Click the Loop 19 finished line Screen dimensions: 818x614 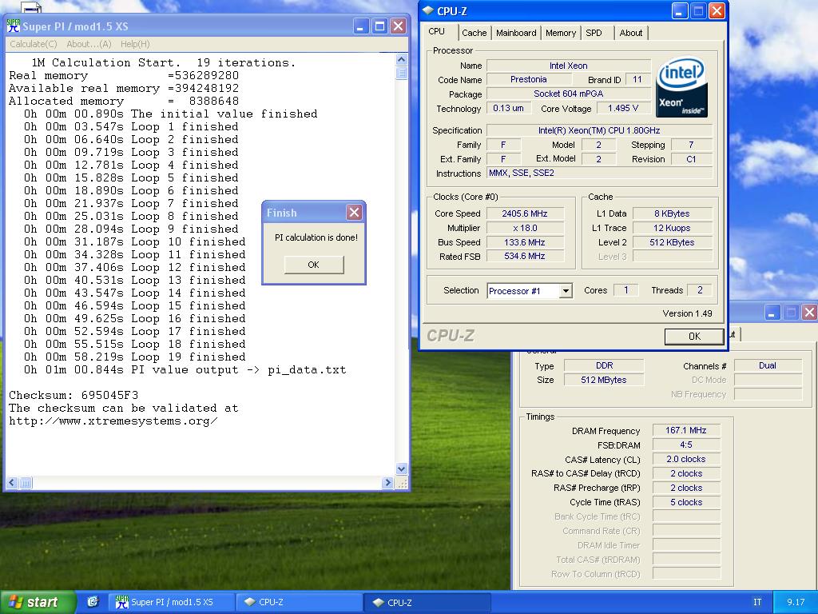point(134,357)
